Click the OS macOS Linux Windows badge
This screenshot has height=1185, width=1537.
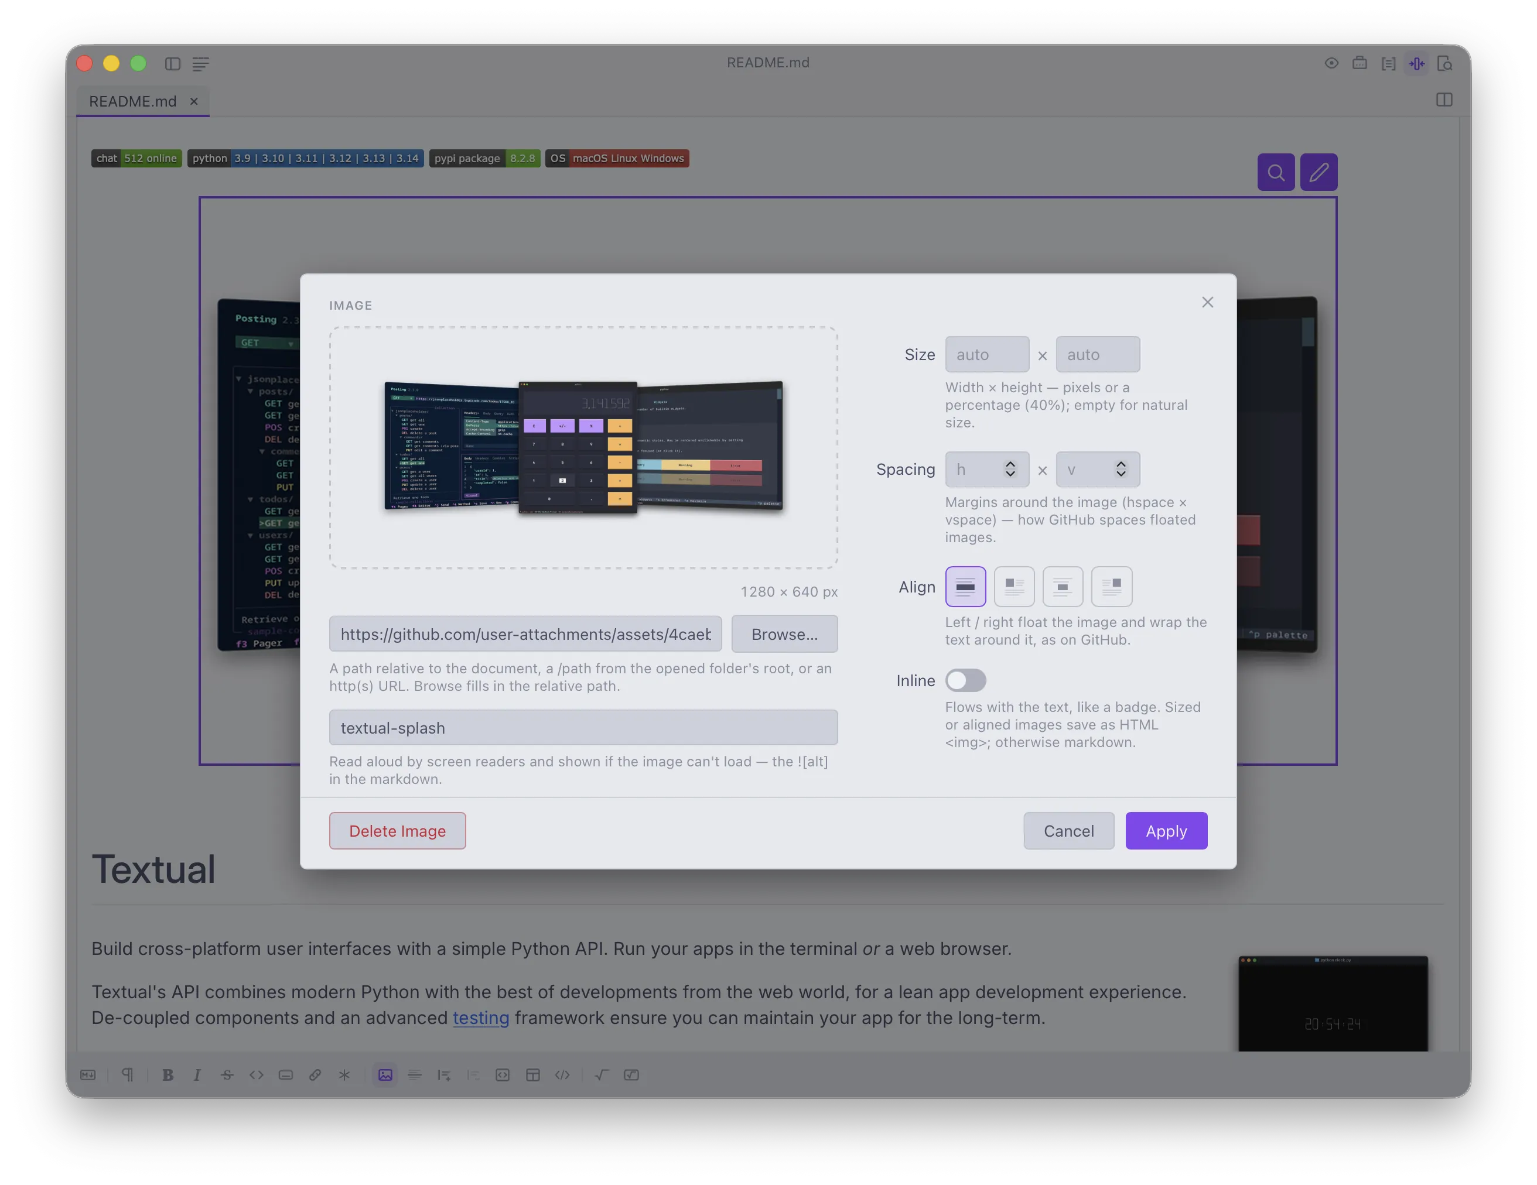pyautogui.click(x=616, y=158)
